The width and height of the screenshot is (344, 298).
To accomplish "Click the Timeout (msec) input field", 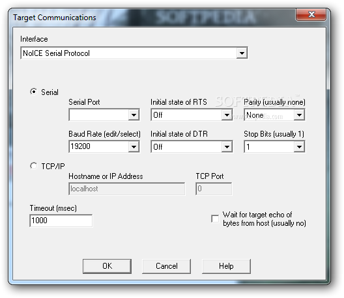I will [x=61, y=221].
